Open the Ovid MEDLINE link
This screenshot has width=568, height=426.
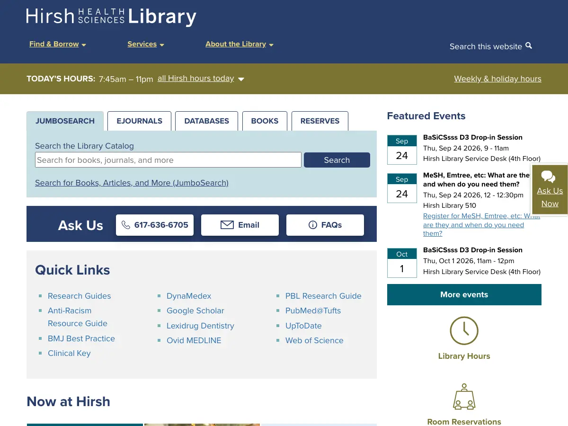194,340
